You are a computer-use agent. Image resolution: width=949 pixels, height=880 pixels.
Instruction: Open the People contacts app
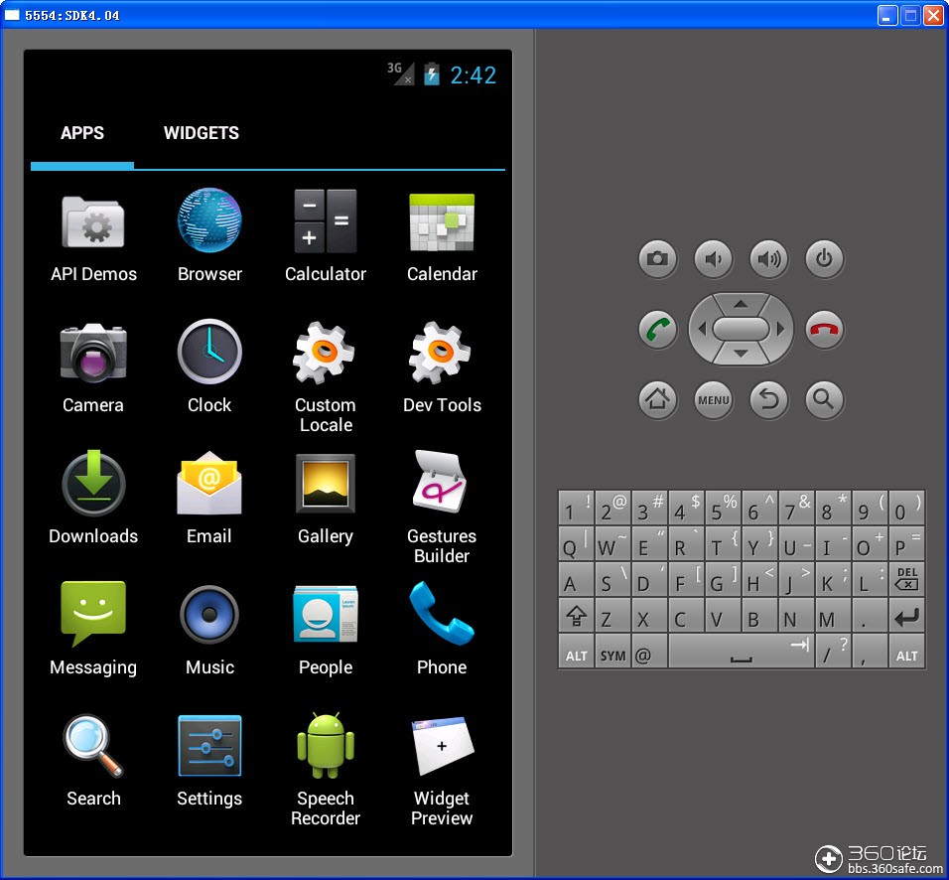point(326,631)
